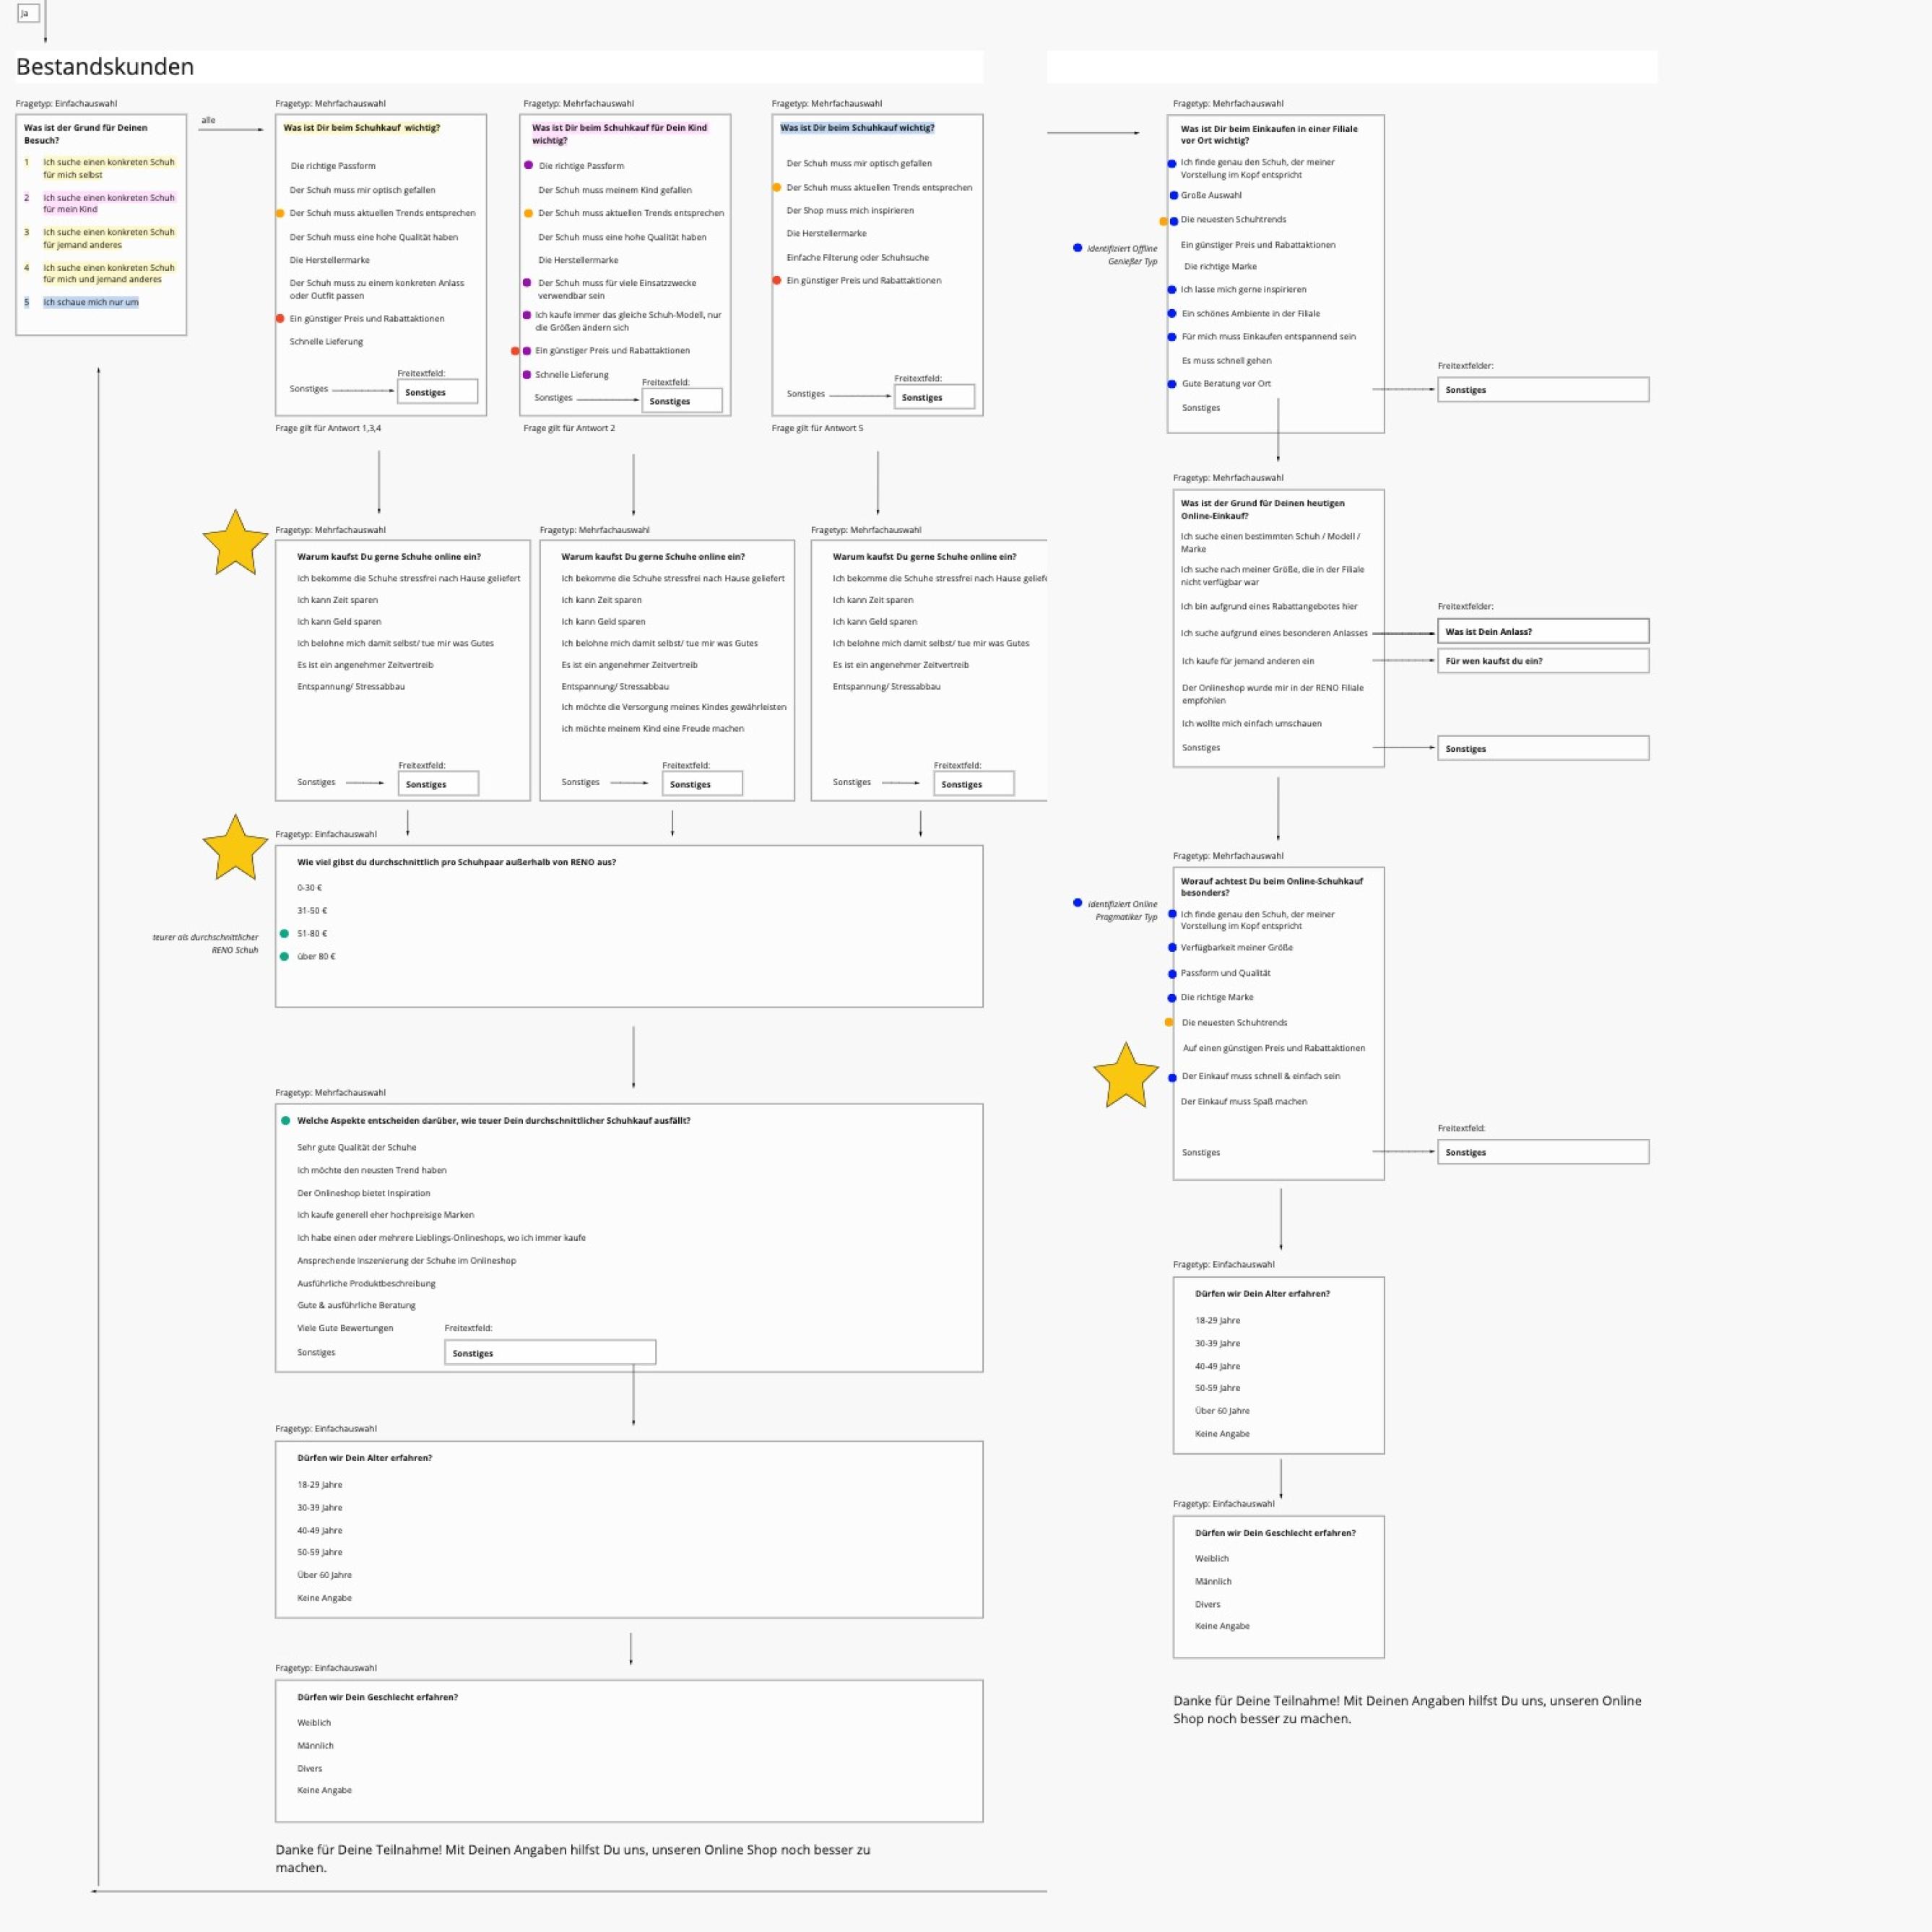Select the star next to Worauf achtest Du question
Image resolution: width=1932 pixels, height=1932 pixels.
coord(1125,1075)
